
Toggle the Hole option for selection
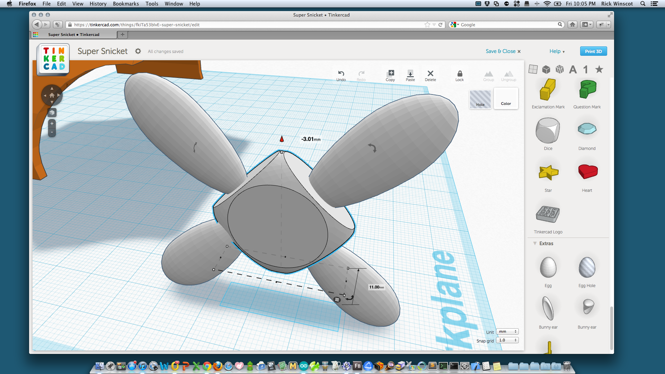pos(480,99)
